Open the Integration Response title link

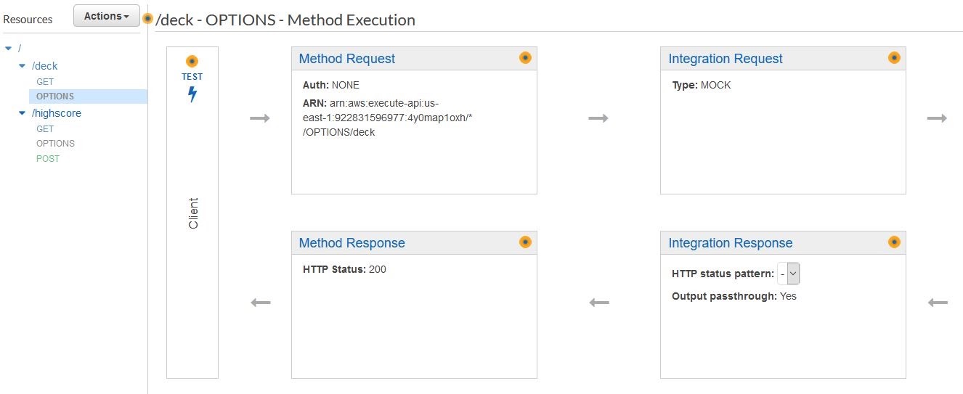pos(730,243)
